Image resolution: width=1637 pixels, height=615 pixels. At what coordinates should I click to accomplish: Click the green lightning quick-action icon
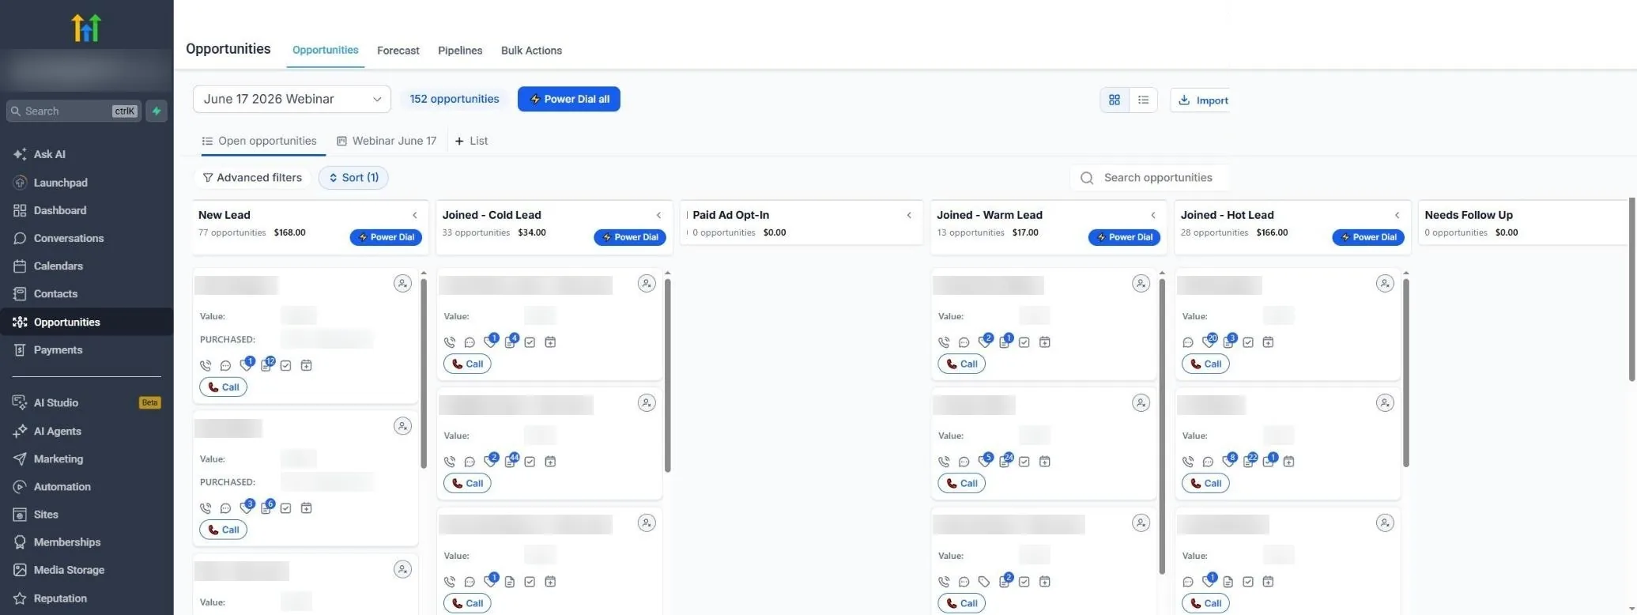157,111
